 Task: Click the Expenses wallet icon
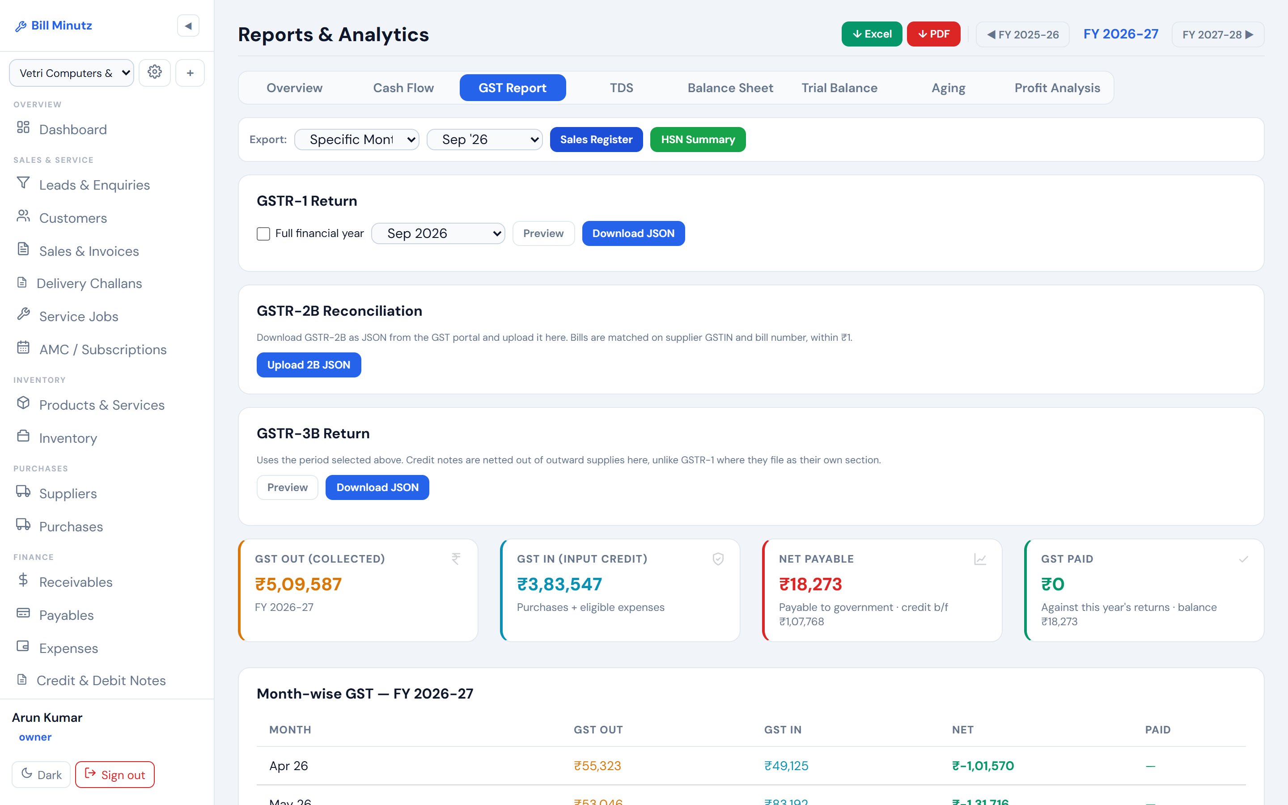tap(23, 646)
